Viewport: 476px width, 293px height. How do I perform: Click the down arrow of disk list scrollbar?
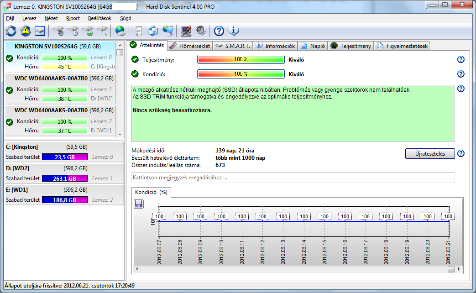pos(120,134)
